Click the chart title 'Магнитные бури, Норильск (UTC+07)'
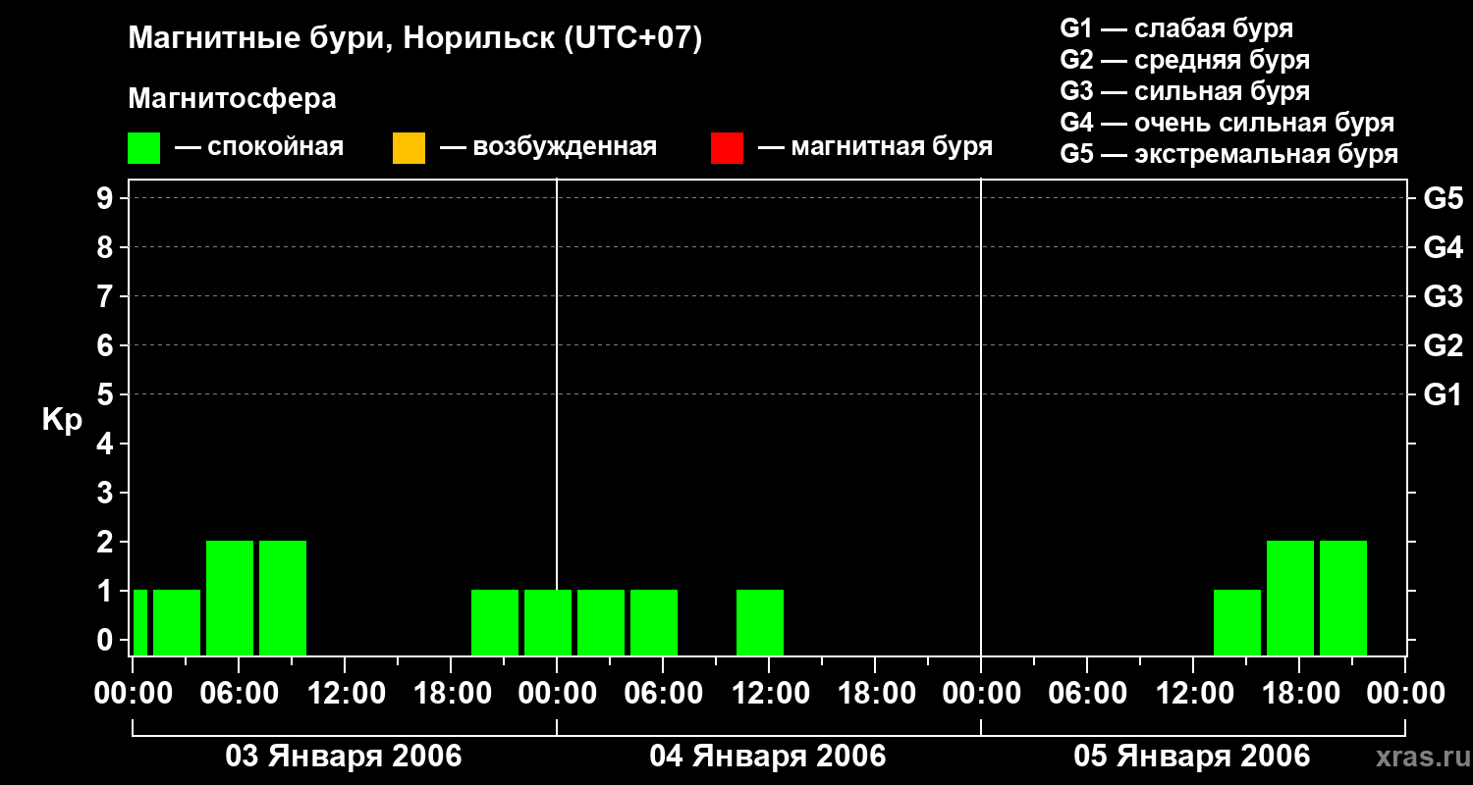Viewport: 1473px width, 785px height. (x=415, y=40)
